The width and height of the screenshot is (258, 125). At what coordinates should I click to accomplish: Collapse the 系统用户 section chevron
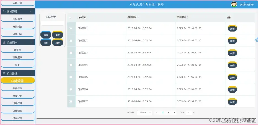[31, 42]
